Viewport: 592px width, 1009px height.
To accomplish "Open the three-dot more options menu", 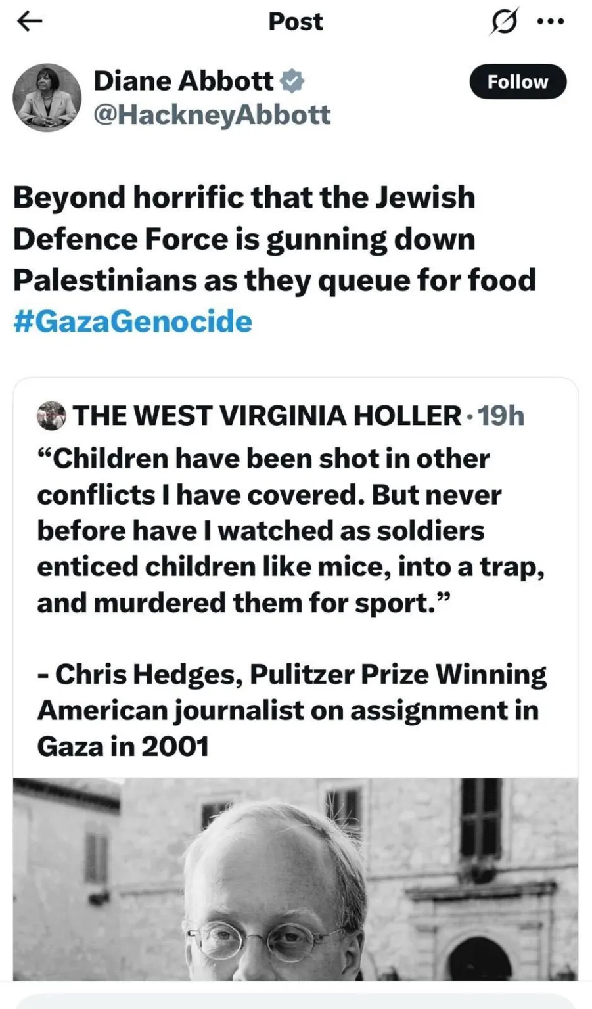I will (551, 22).
